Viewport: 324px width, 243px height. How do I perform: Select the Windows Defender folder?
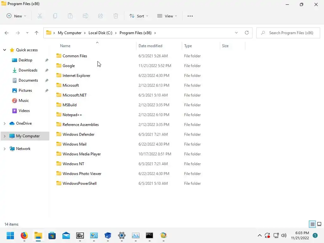click(78, 134)
